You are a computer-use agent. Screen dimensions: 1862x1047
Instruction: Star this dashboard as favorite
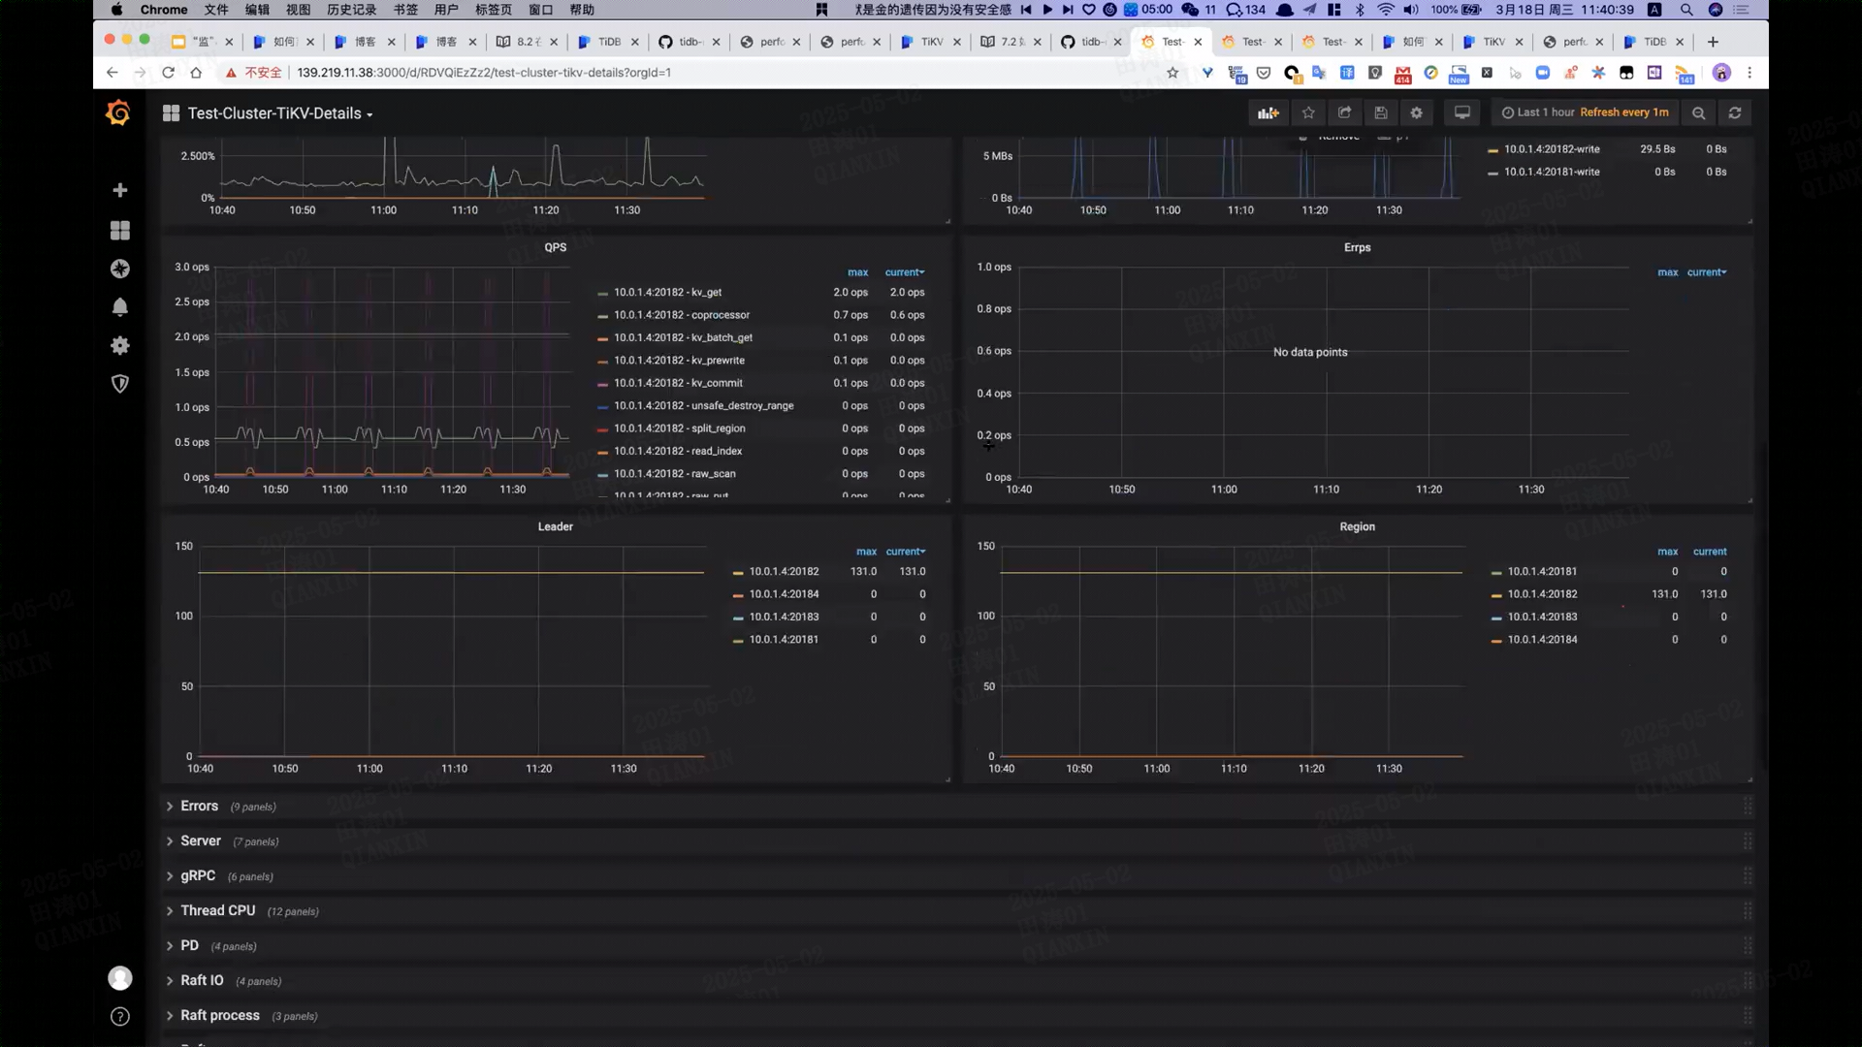[1308, 113]
